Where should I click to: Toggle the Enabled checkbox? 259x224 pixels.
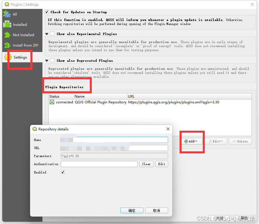click(63, 172)
